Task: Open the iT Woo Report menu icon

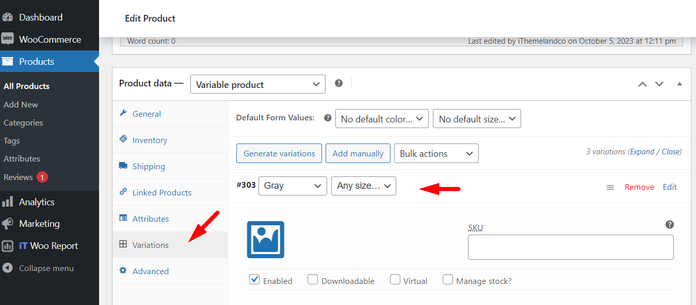Action: (x=8, y=246)
